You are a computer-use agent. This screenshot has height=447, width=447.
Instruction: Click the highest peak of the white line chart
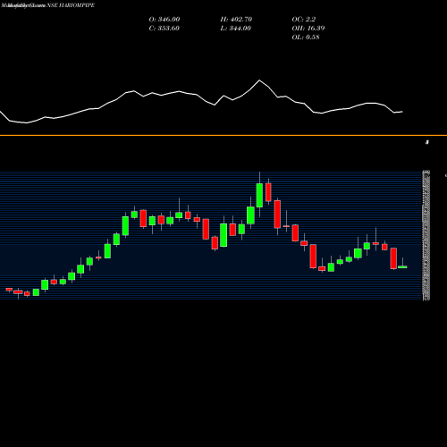point(259,80)
